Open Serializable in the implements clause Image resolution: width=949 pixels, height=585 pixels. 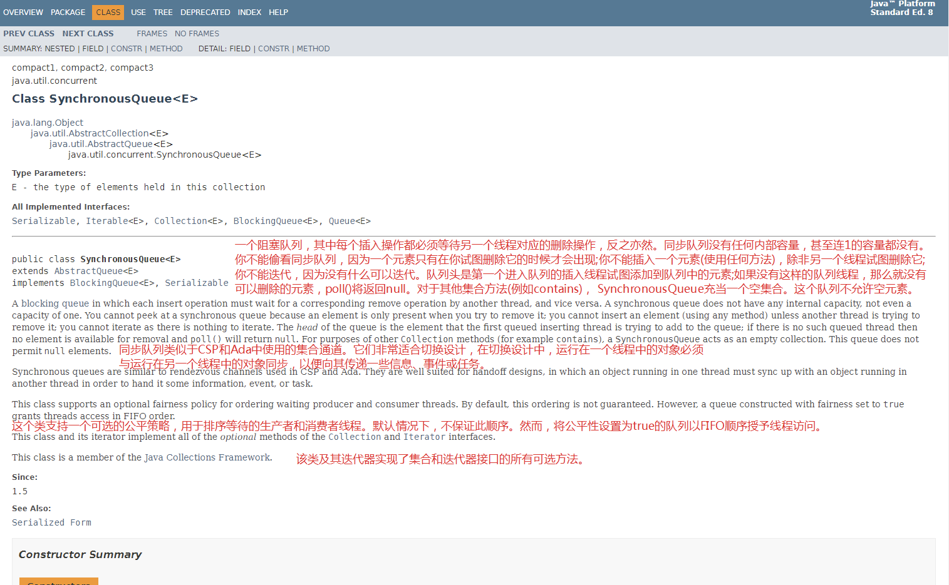pos(197,283)
